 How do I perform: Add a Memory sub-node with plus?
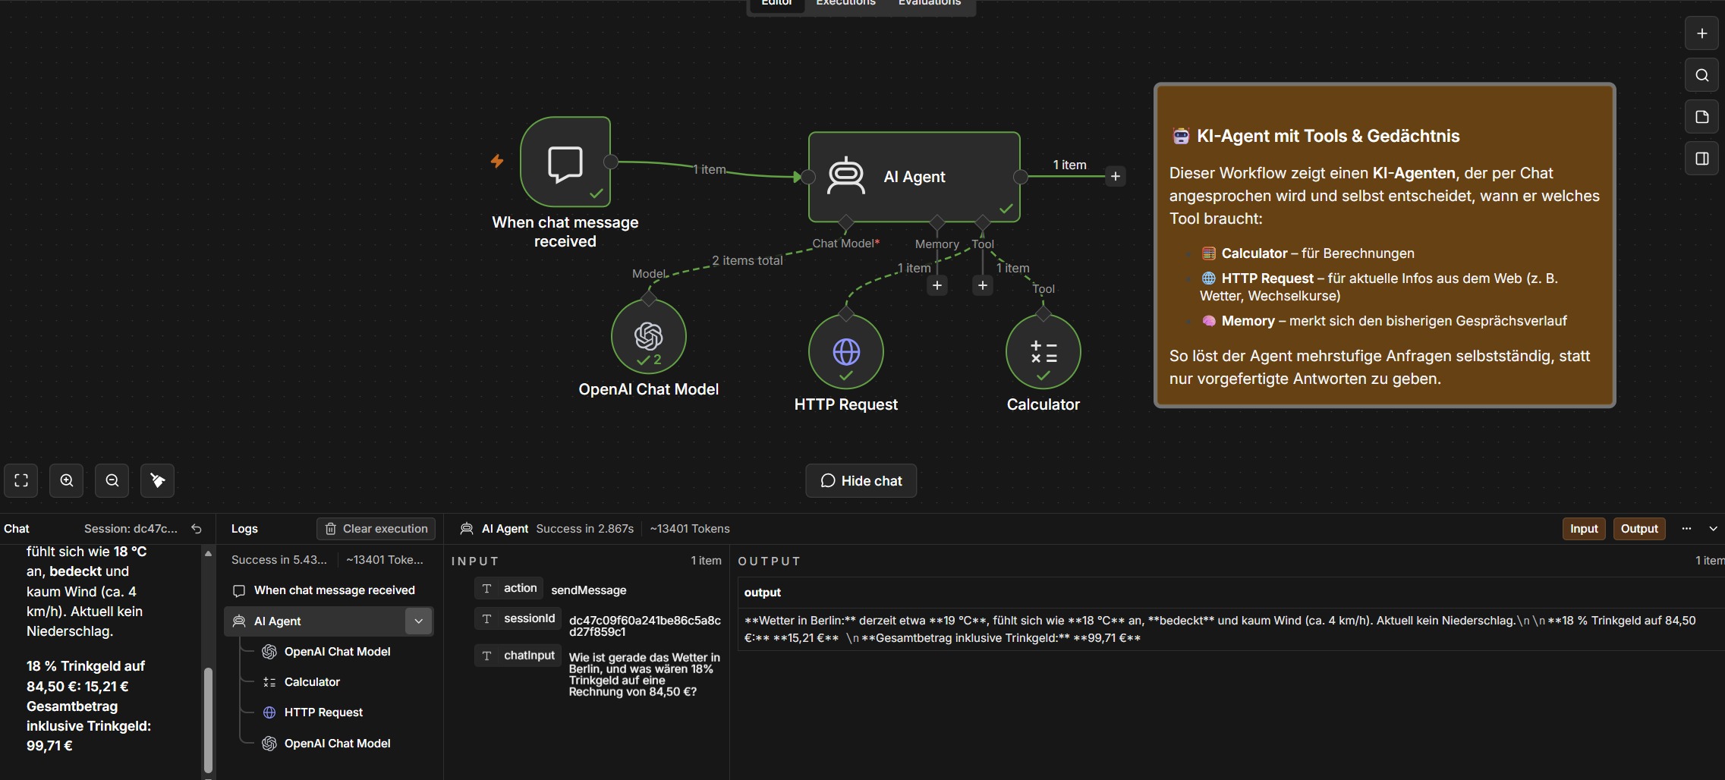point(937,285)
